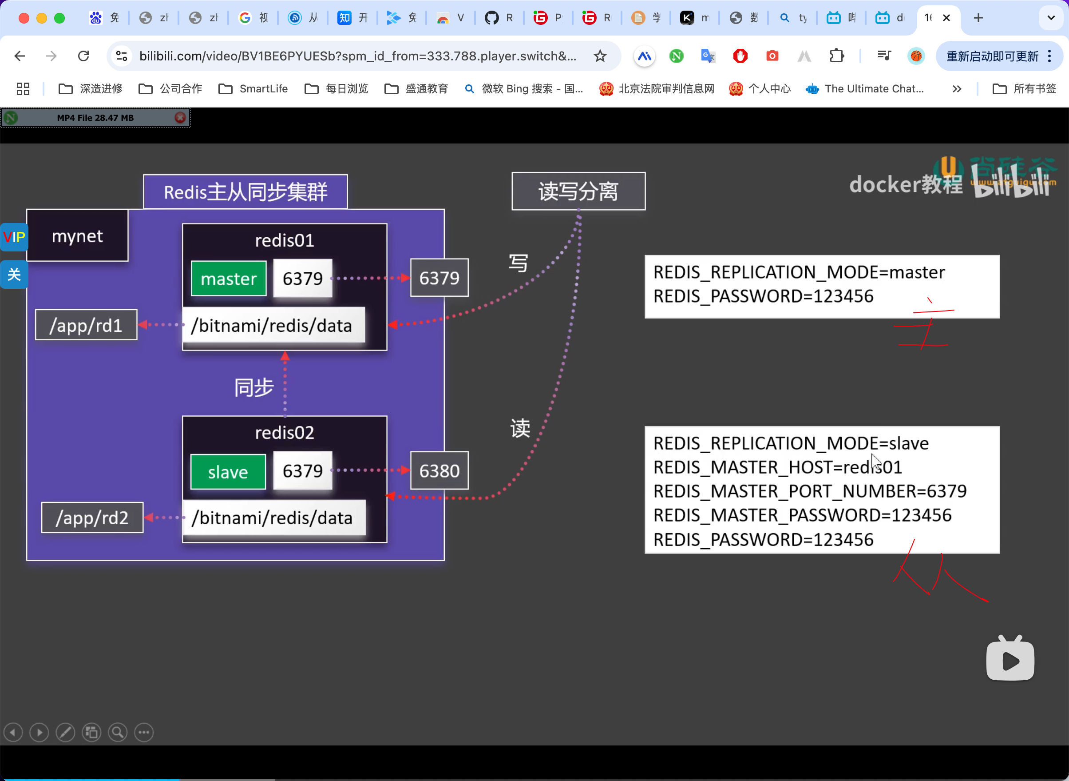Screen dimensions: 1069x781
Task: Toggle the blue 关 side button
Action: [14, 274]
